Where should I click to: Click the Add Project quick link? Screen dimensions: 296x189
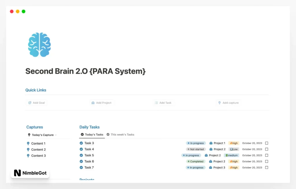pyautogui.click(x=102, y=103)
